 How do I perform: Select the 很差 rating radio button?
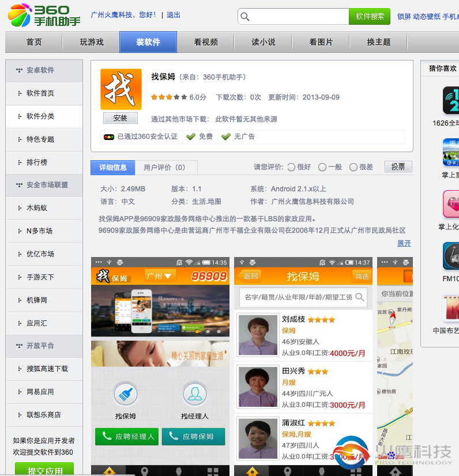353,167
